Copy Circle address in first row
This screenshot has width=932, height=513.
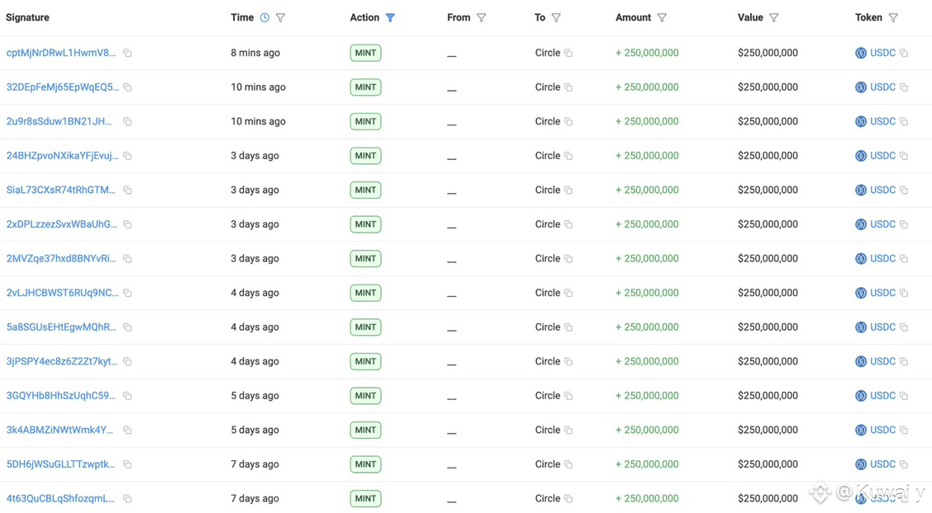pos(568,53)
